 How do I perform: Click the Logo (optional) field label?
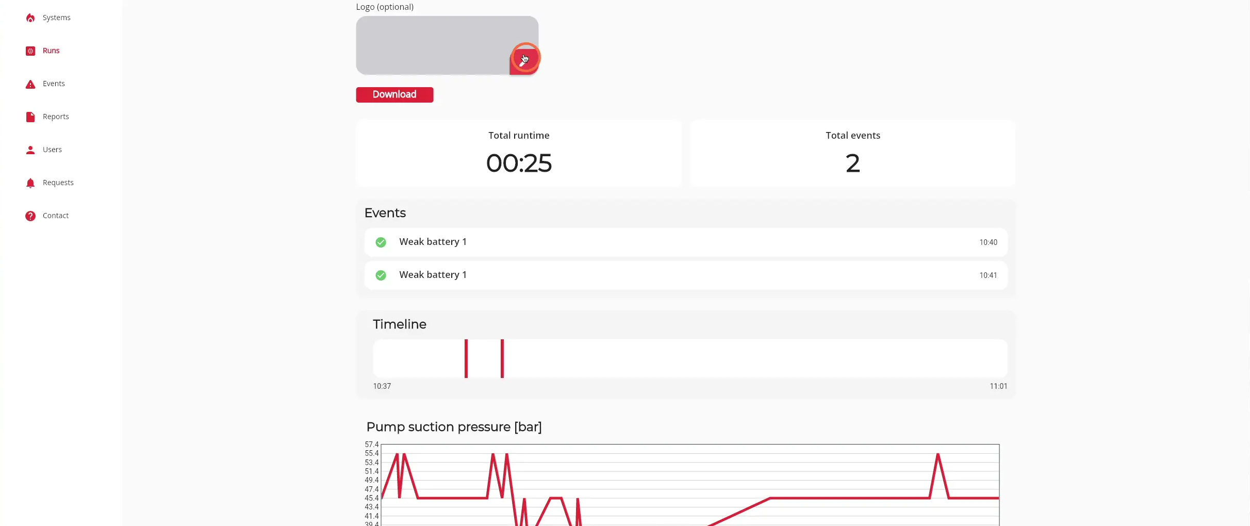(x=385, y=7)
